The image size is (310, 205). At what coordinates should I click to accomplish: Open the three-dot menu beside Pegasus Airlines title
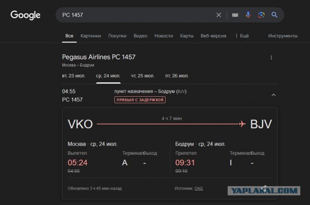tap(271, 58)
